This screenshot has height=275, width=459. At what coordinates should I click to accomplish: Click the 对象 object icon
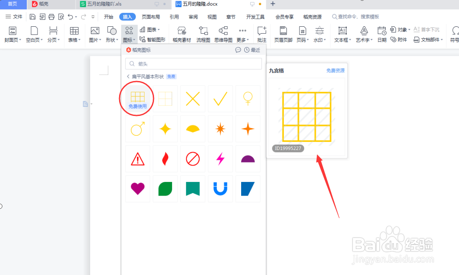[393, 30]
